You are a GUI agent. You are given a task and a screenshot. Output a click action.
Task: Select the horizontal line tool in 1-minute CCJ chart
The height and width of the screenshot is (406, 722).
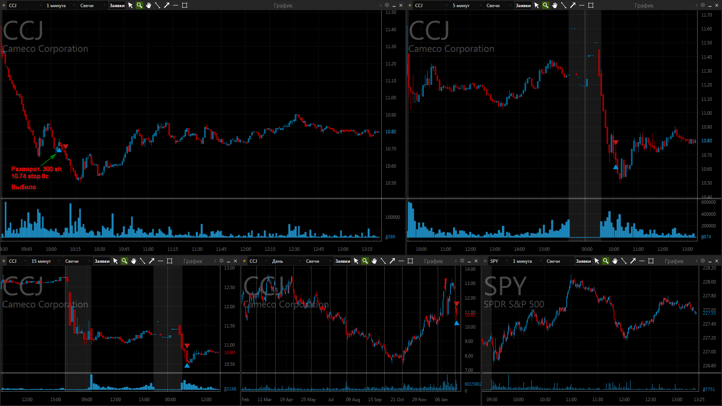176,5
